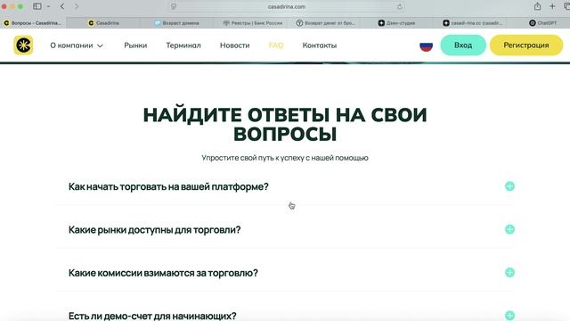The height and width of the screenshot is (321, 570).
Task: Open the 'Рынки' navigation link
Action: [x=135, y=45]
